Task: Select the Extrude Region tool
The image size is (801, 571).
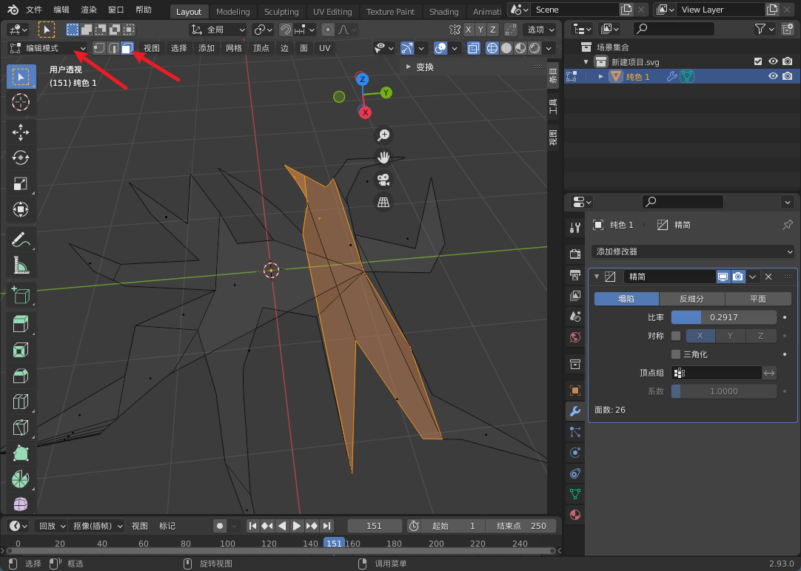Action: [21, 325]
